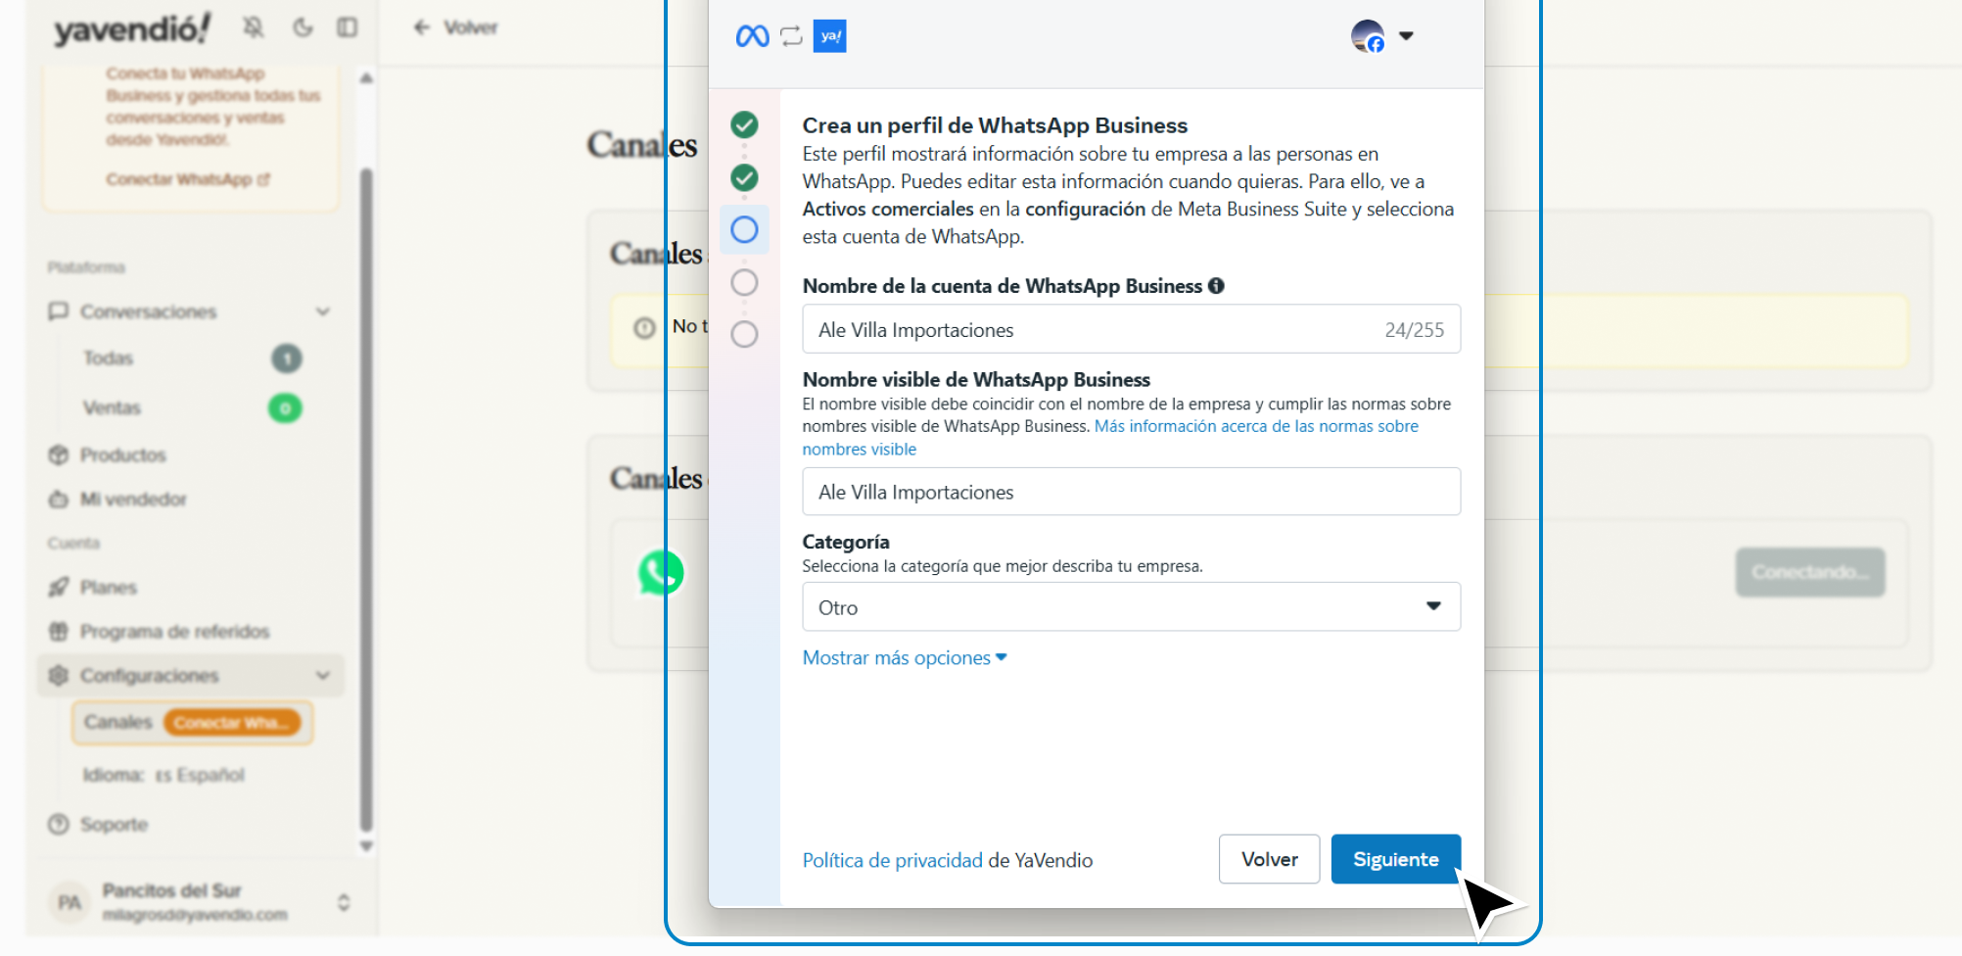The width and height of the screenshot is (1962, 956).
Task: Click the Productos box icon
Action: (x=59, y=454)
